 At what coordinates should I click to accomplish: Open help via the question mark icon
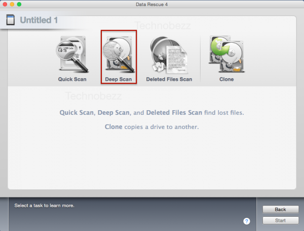click(247, 221)
